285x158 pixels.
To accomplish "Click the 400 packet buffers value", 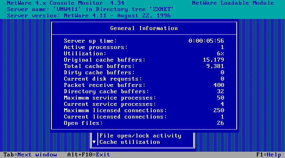I will pos(218,85).
